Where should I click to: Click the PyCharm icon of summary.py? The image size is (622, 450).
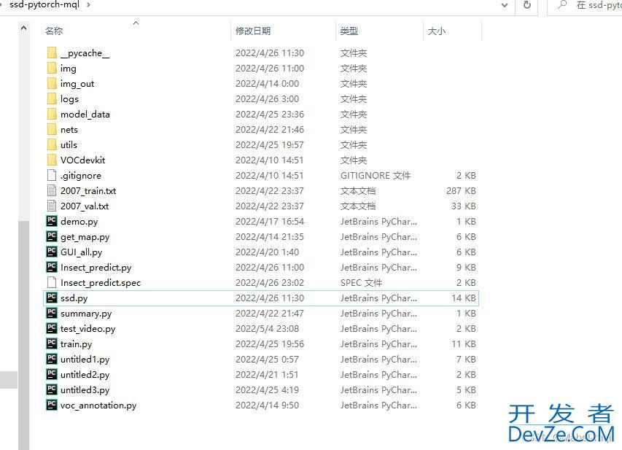[52, 313]
